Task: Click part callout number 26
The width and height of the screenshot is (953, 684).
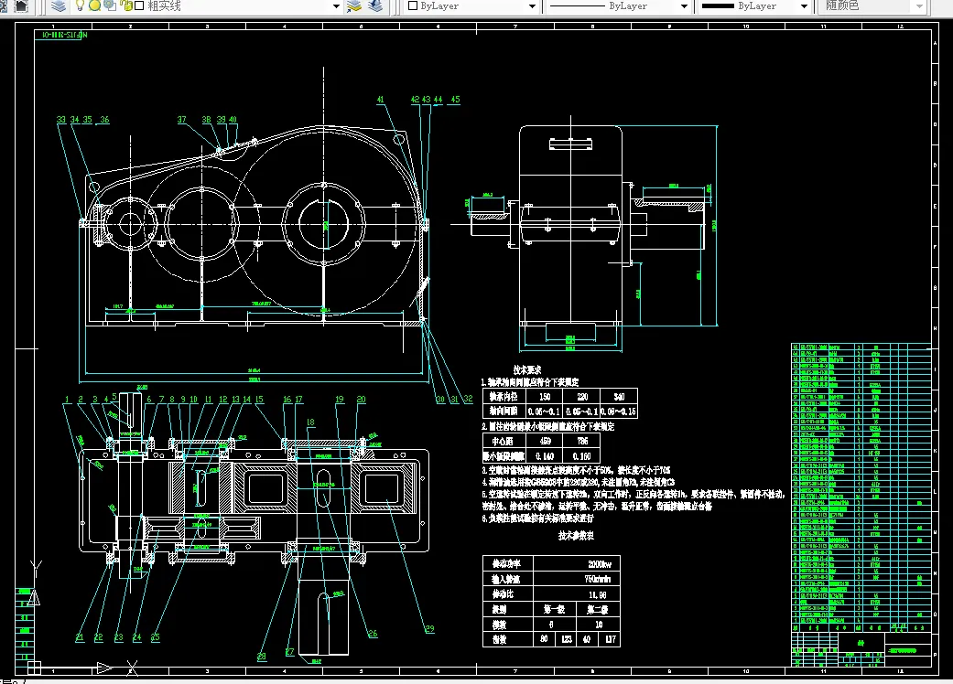Action: (x=373, y=633)
